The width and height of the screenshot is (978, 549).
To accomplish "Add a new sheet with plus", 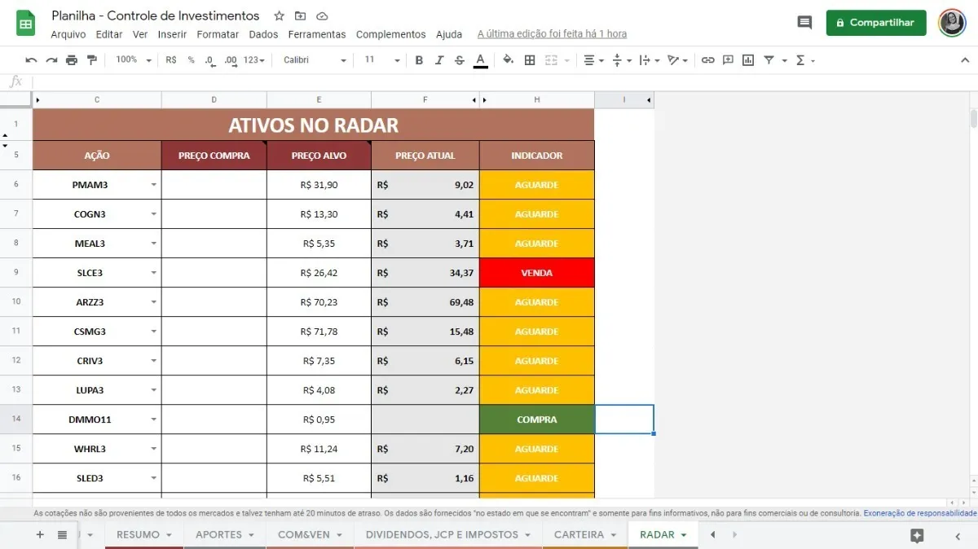I will [x=40, y=534].
